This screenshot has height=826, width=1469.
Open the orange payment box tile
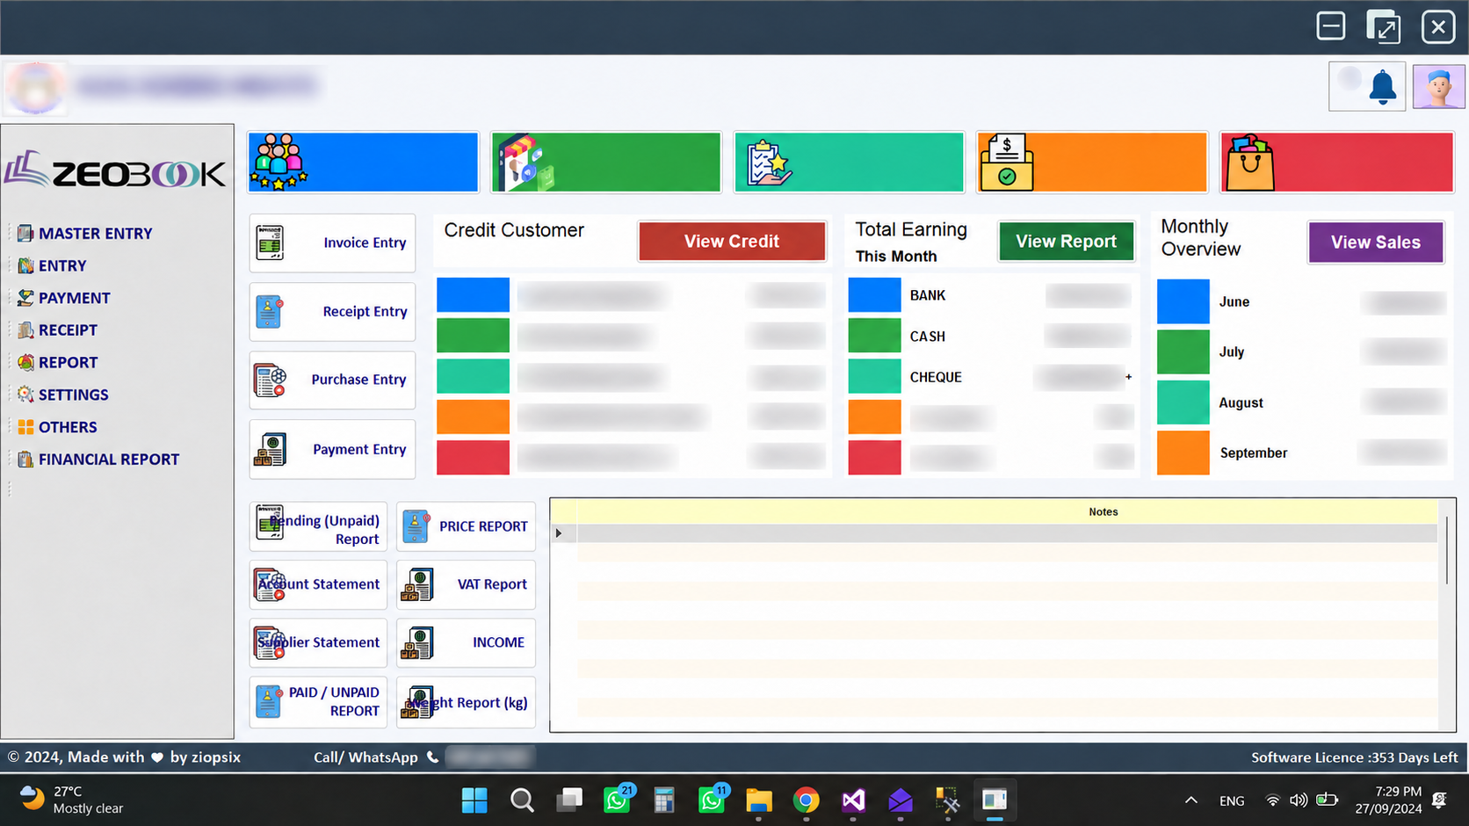tap(1092, 163)
